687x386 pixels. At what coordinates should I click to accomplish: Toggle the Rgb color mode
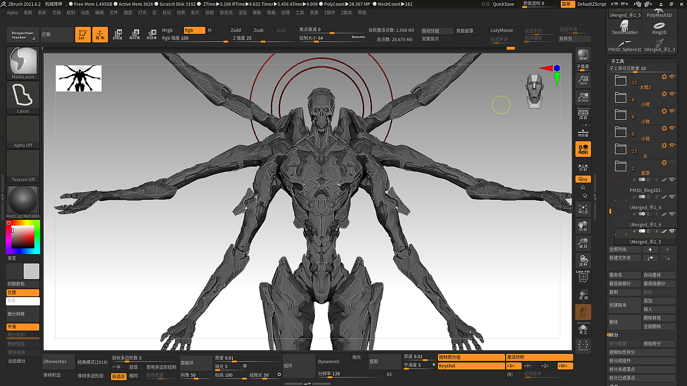(194, 31)
